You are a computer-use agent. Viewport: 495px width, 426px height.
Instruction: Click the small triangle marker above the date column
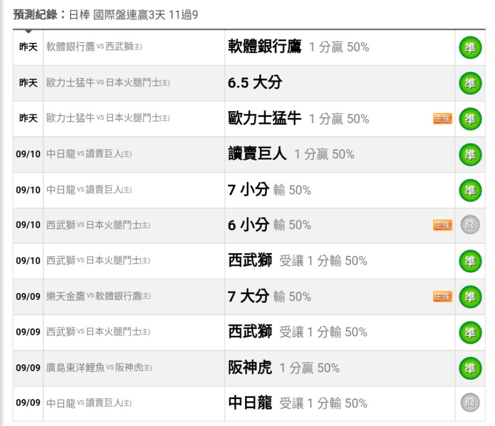pos(28,31)
